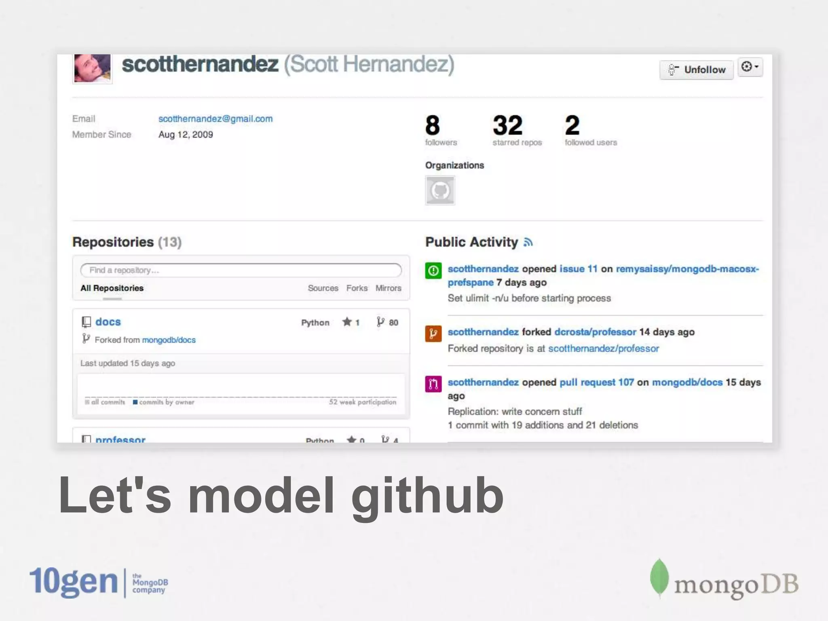Click scotthernandez in the issue activity
Screen dimensions: 828x621
(x=483, y=269)
